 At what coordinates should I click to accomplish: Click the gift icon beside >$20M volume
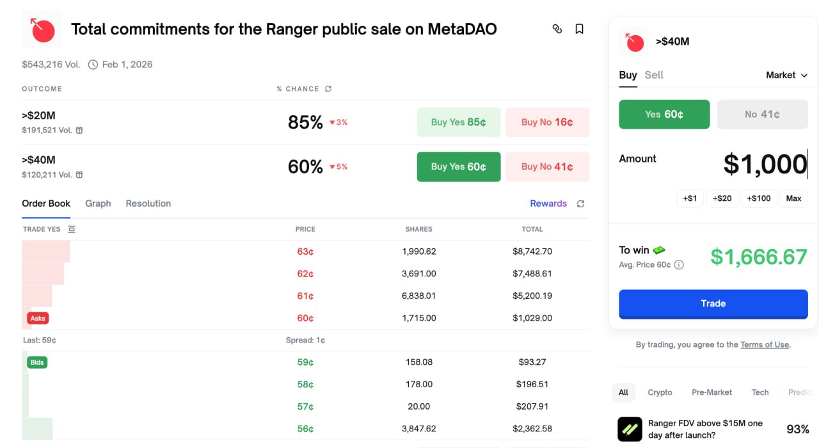pyautogui.click(x=79, y=130)
